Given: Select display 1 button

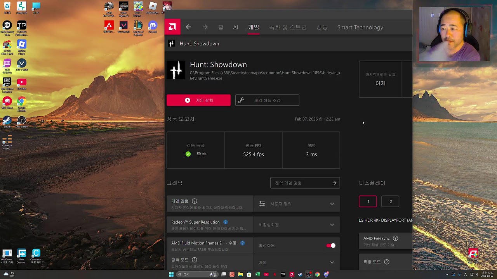Looking at the screenshot, I should point(368,201).
